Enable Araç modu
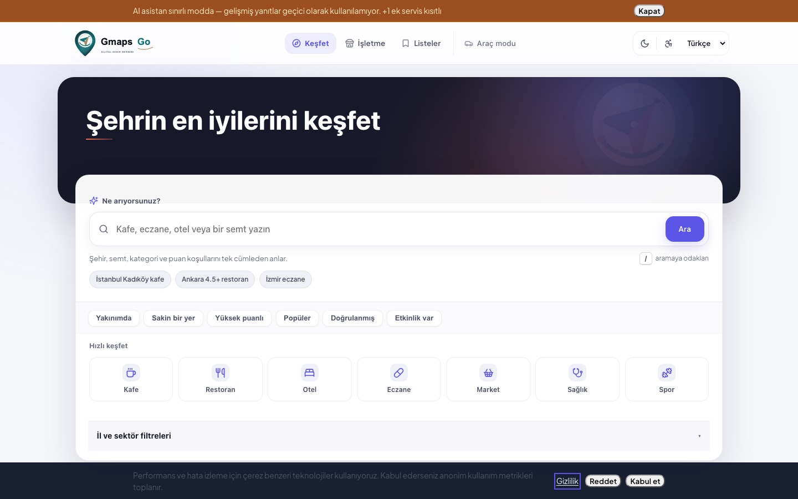Viewport: 798px width, 499px height. [490, 43]
